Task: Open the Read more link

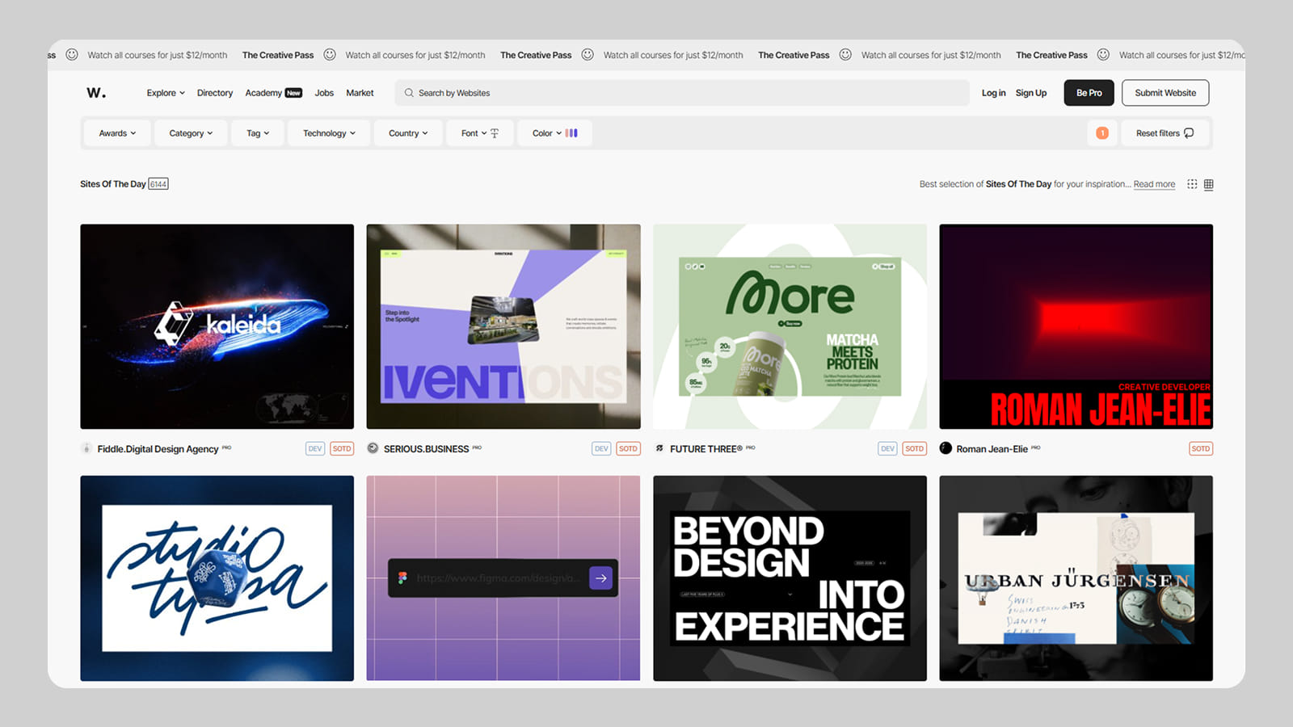Action: 1153,183
